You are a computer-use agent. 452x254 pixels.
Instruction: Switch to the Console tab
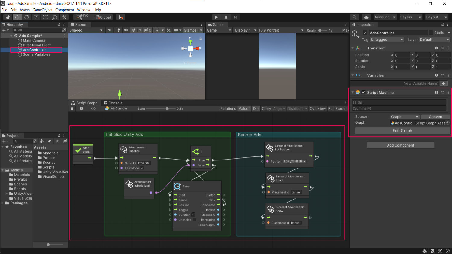(x=113, y=103)
